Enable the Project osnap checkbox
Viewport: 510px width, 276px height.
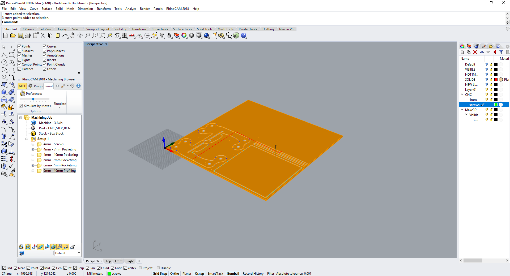point(140,268)
